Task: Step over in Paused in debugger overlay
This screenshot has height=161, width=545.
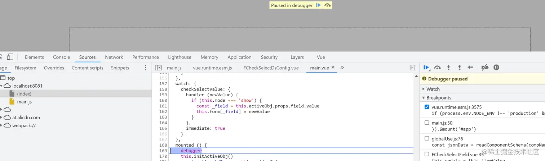Action: click(327, 5)
